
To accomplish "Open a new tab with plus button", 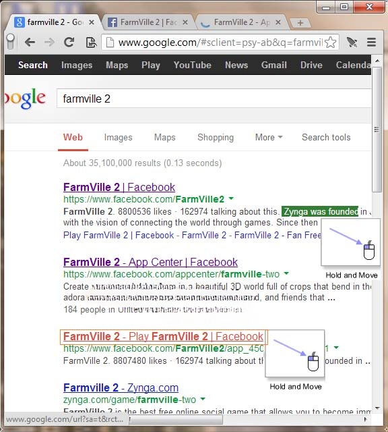I will click(x=300, y=22).
